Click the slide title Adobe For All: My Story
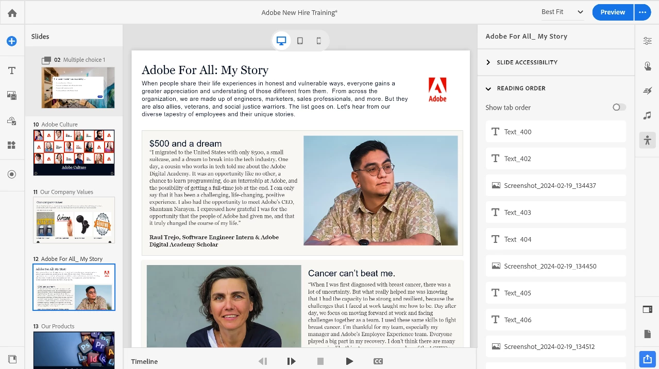 pyautogui.click(x=205, y=70)
